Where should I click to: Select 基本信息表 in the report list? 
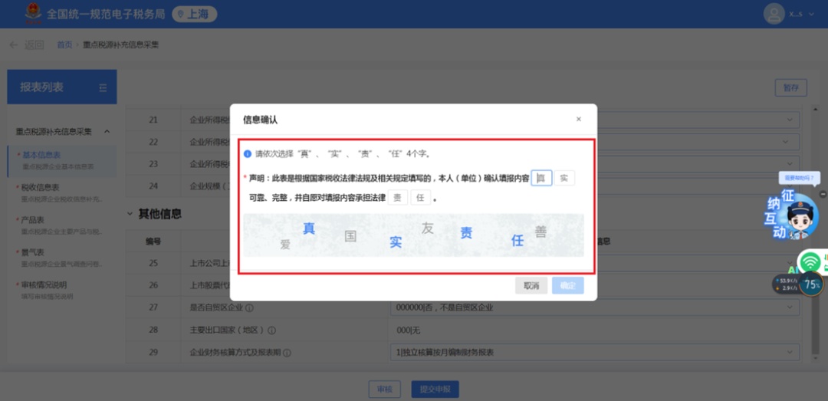point(62,160)
